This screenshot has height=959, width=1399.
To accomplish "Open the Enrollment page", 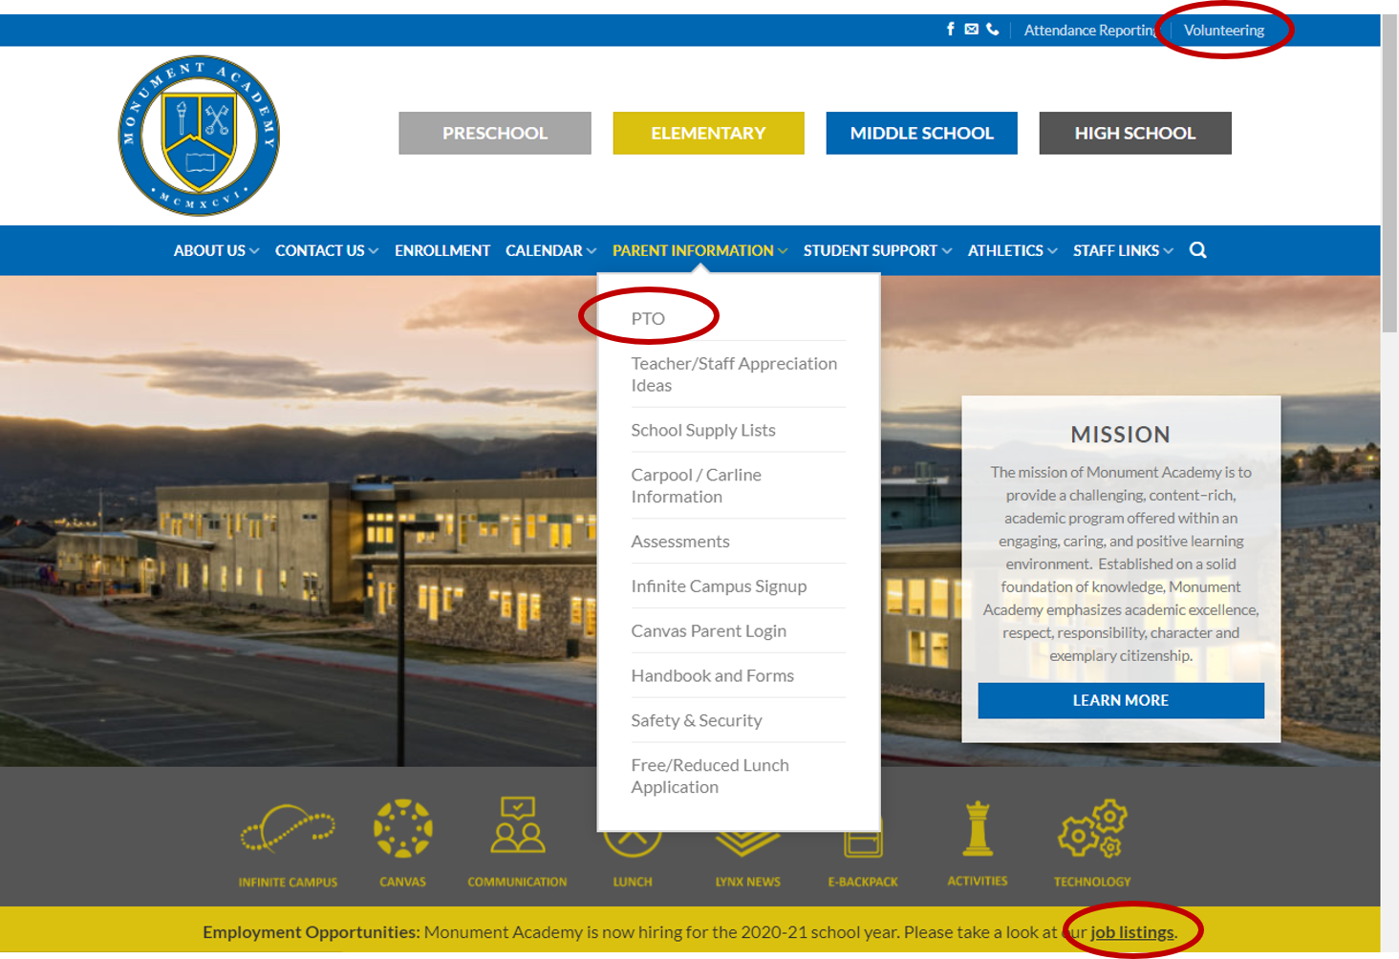I will click(x=442, y=250).
